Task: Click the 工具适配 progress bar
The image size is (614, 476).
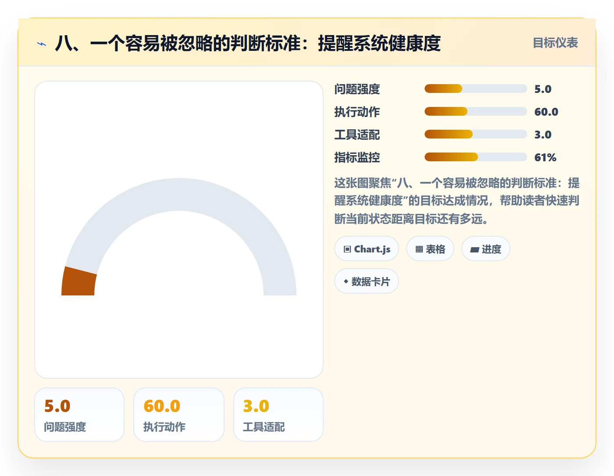Action: point(476,134)
